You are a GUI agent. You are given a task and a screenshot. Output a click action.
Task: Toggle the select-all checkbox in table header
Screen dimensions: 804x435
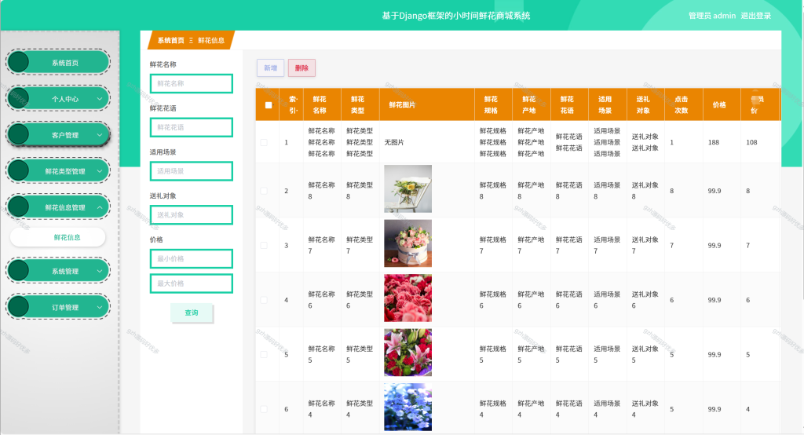coord(269,104)
